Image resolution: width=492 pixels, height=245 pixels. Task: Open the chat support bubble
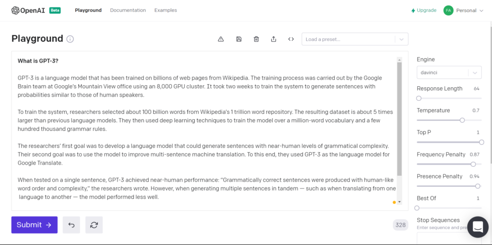(x=477, y=227)
